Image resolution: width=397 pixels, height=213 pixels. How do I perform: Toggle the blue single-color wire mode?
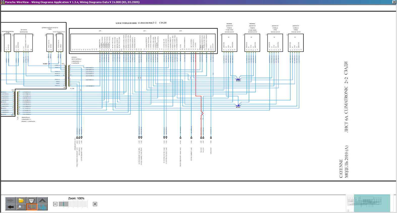[x=42, y=207]
